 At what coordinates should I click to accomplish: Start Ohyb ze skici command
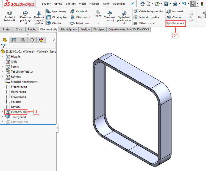pyautogui.click(x=81, y=17)
